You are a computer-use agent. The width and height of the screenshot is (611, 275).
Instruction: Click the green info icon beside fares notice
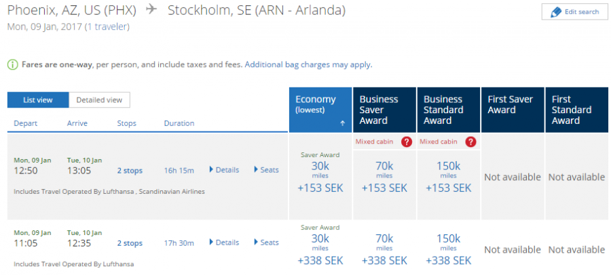pyautogui.click(x=12, y=64)
